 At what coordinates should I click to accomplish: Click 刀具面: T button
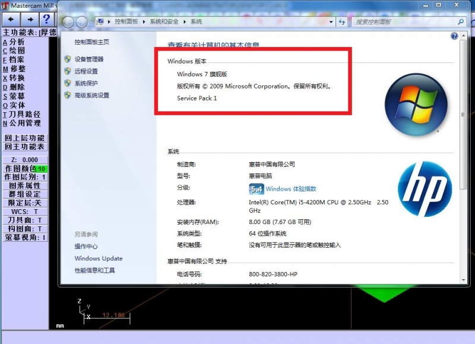[25, 220]
